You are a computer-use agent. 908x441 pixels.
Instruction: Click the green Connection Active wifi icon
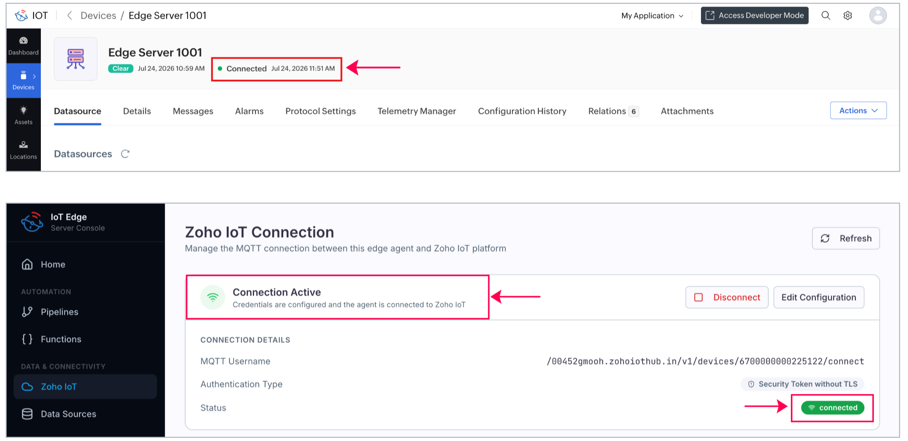tap(212, 297)
